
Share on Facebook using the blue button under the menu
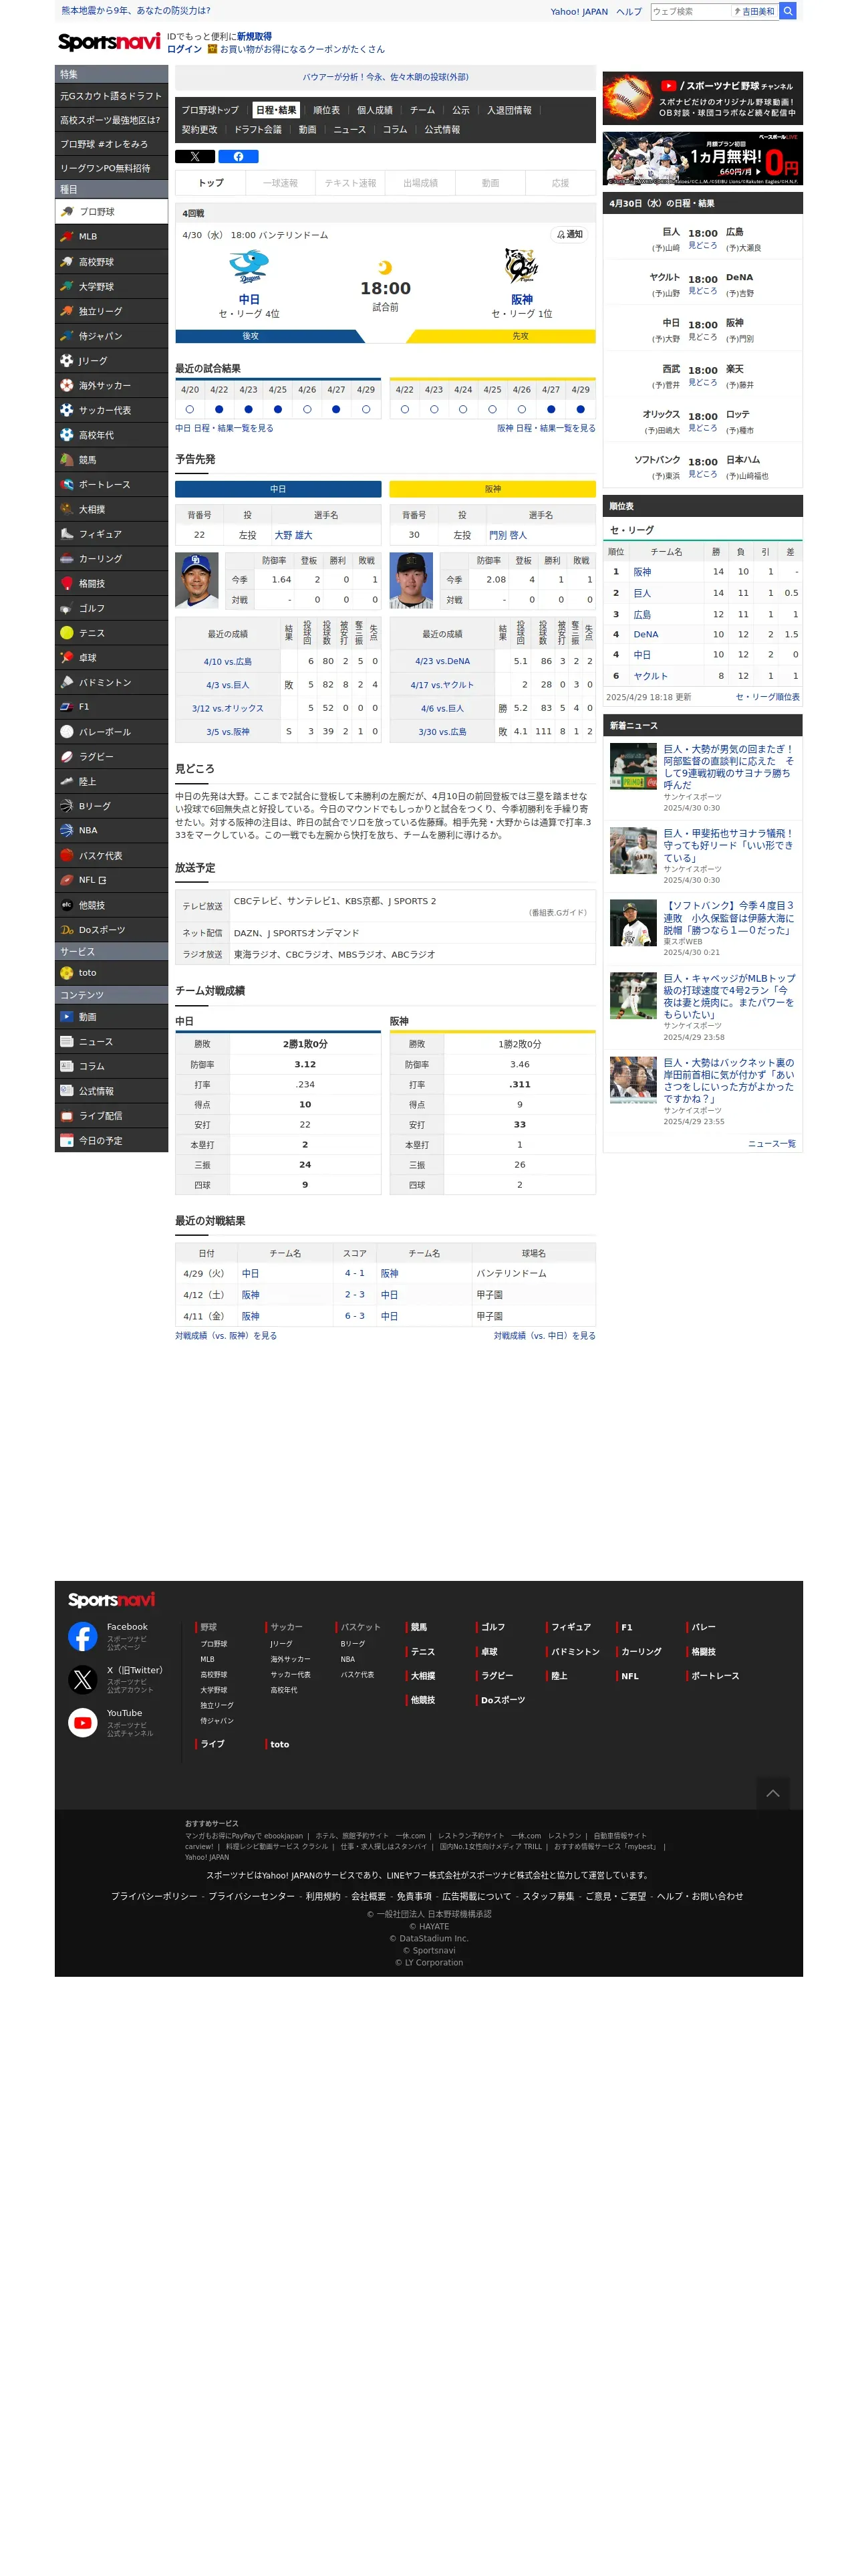[239, 156]
